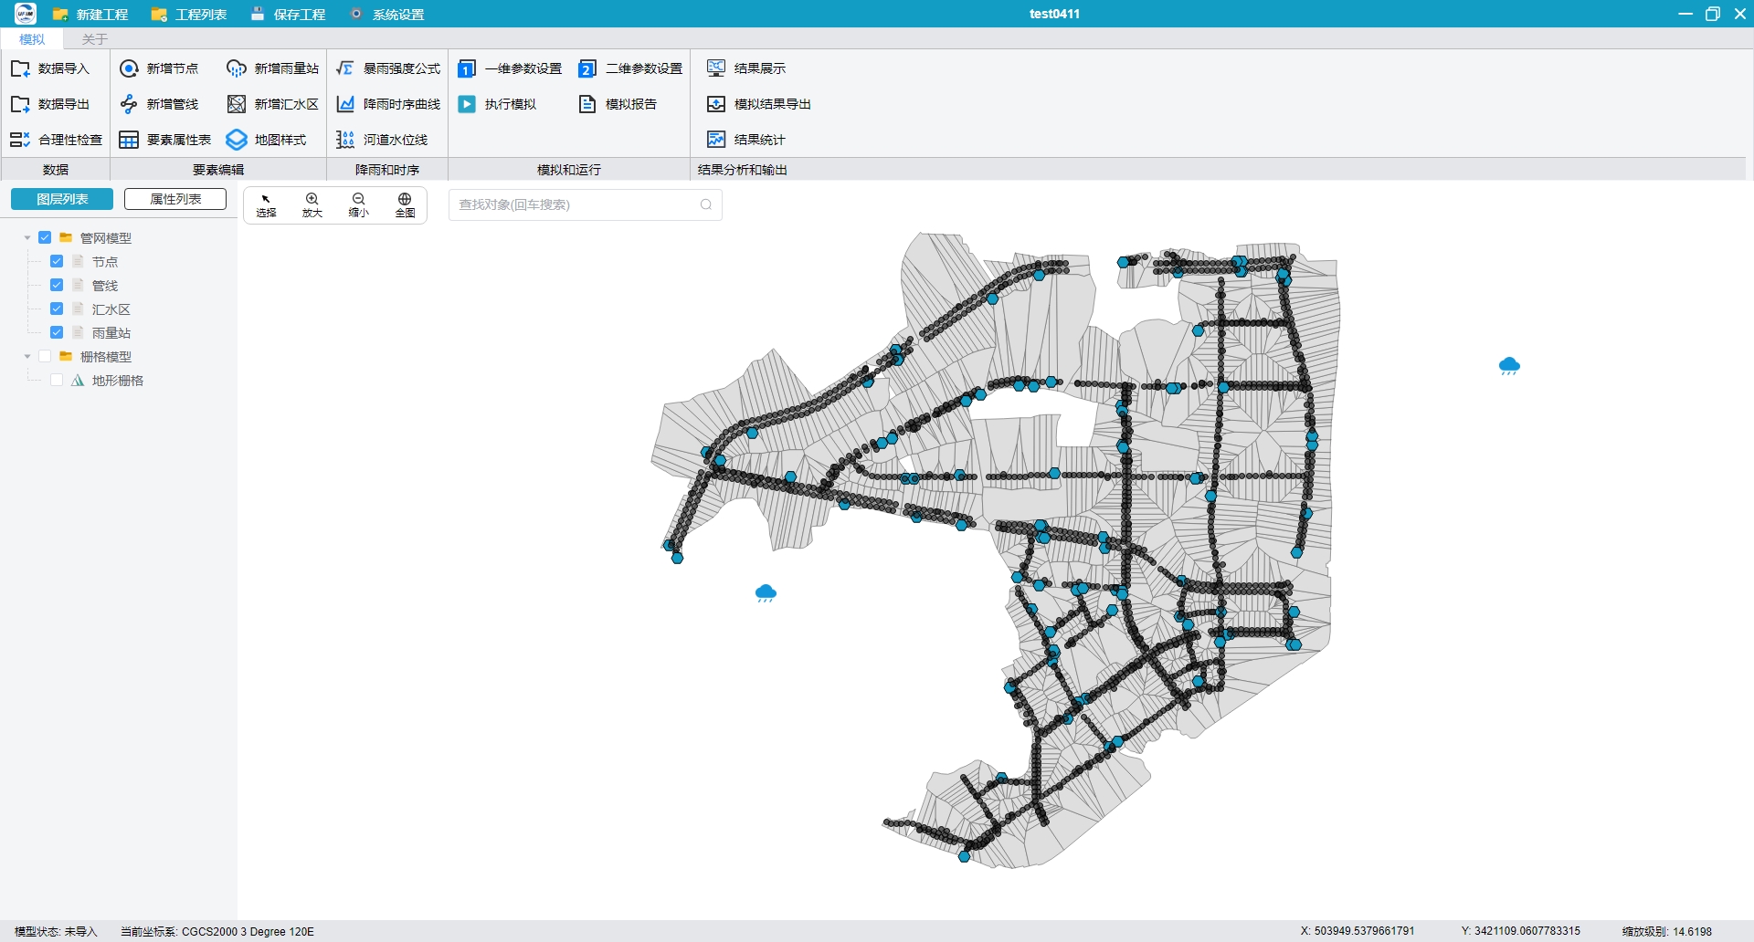Click the 图层列表 layer list button
Image resolution: width=1754 pixels, height=942 pixels.
pos(62,199)
